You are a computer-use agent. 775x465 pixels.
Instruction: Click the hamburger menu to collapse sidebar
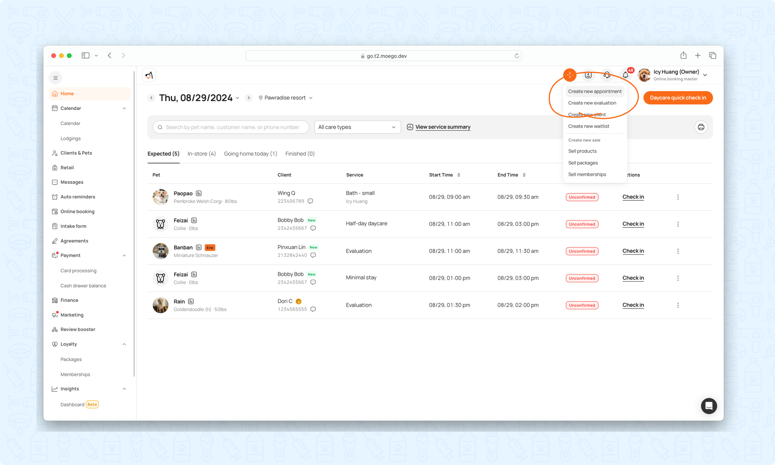pyautogui.click(x=55, y=78)
